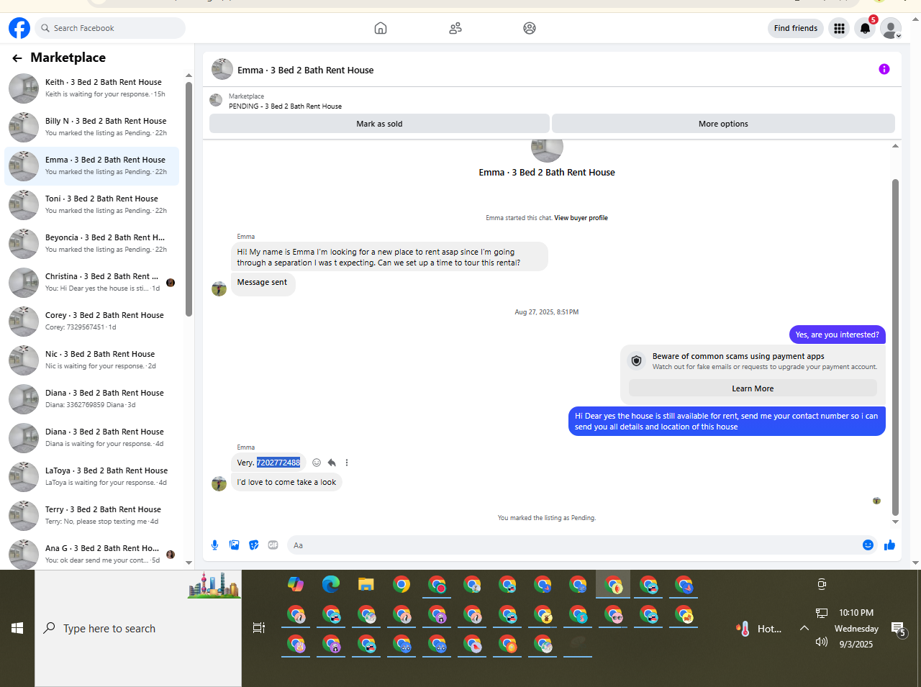Open Keith's conversation
This screenshot has height=687, width=921.
(x=92, y=88)
